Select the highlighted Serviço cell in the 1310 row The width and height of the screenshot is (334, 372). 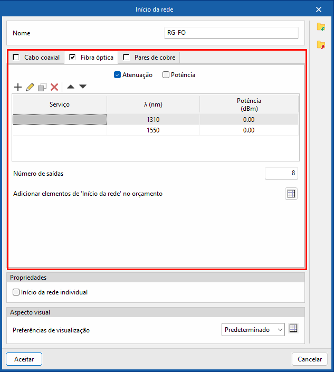tap(60, 119)
